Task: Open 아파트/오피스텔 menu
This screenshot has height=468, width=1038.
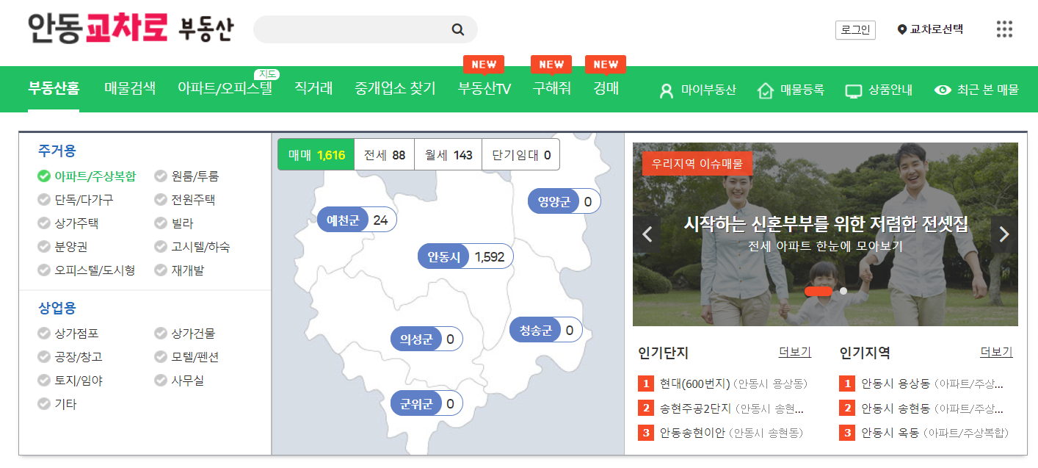Action: [x=225, y=89]
